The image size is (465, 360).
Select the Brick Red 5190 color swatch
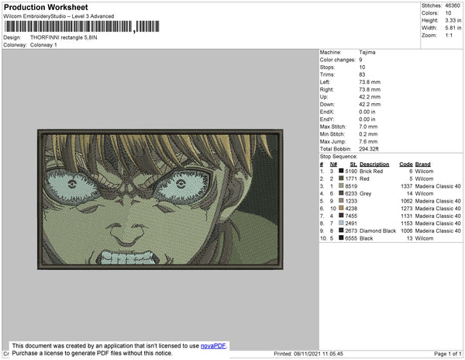[x=341, y=171]
